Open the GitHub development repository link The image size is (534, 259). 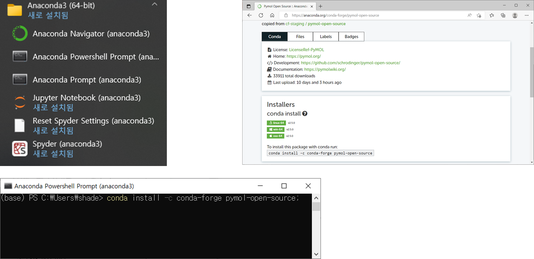pyautogui.click(x=350, y=63)
